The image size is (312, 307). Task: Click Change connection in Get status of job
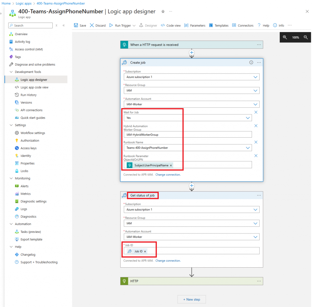tap(168, 261)
